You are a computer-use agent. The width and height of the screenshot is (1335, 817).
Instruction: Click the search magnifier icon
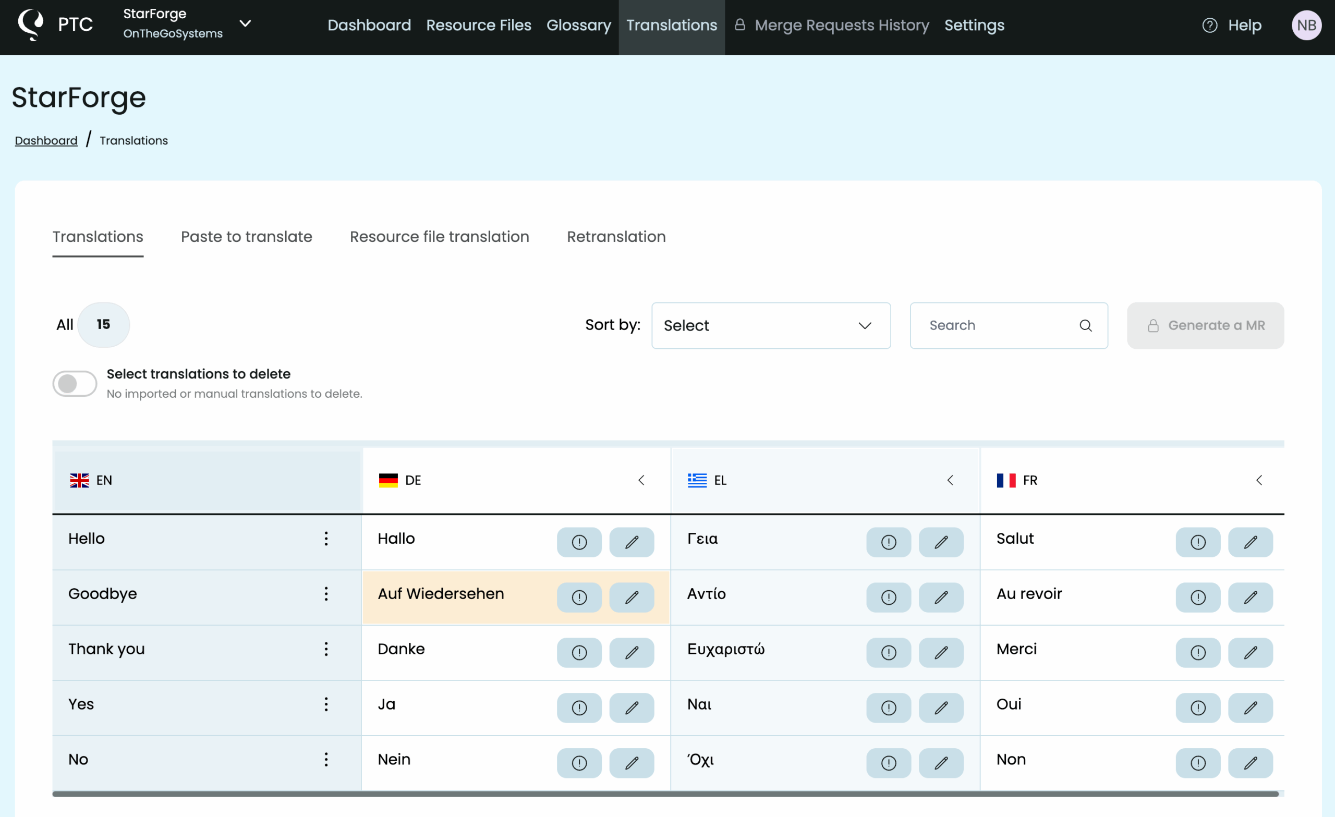pos(1085,325)
